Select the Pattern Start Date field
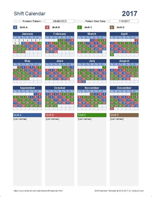Viewport: 152px width, 197px height. click(x=124, y=21)
